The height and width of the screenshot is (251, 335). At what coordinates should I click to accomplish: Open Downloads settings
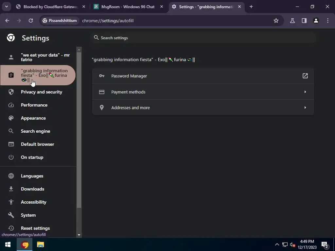tap(38, 189)
